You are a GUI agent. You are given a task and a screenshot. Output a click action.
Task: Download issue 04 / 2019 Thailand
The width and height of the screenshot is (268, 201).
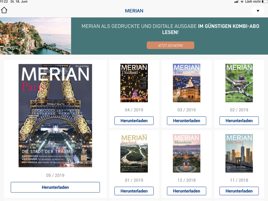point(134,121)
